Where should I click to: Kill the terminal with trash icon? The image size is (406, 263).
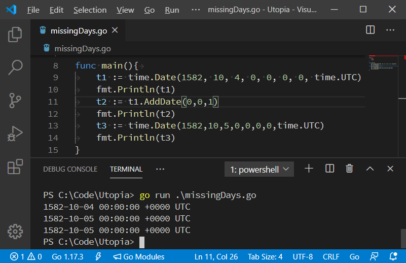click(349, 169)
